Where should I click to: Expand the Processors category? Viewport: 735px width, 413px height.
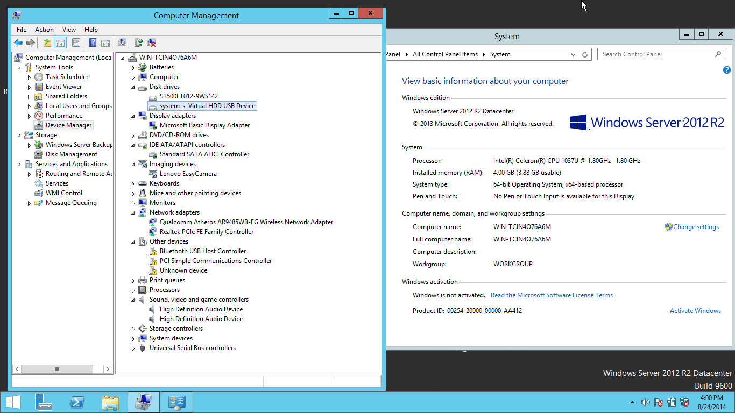[133, 290]
